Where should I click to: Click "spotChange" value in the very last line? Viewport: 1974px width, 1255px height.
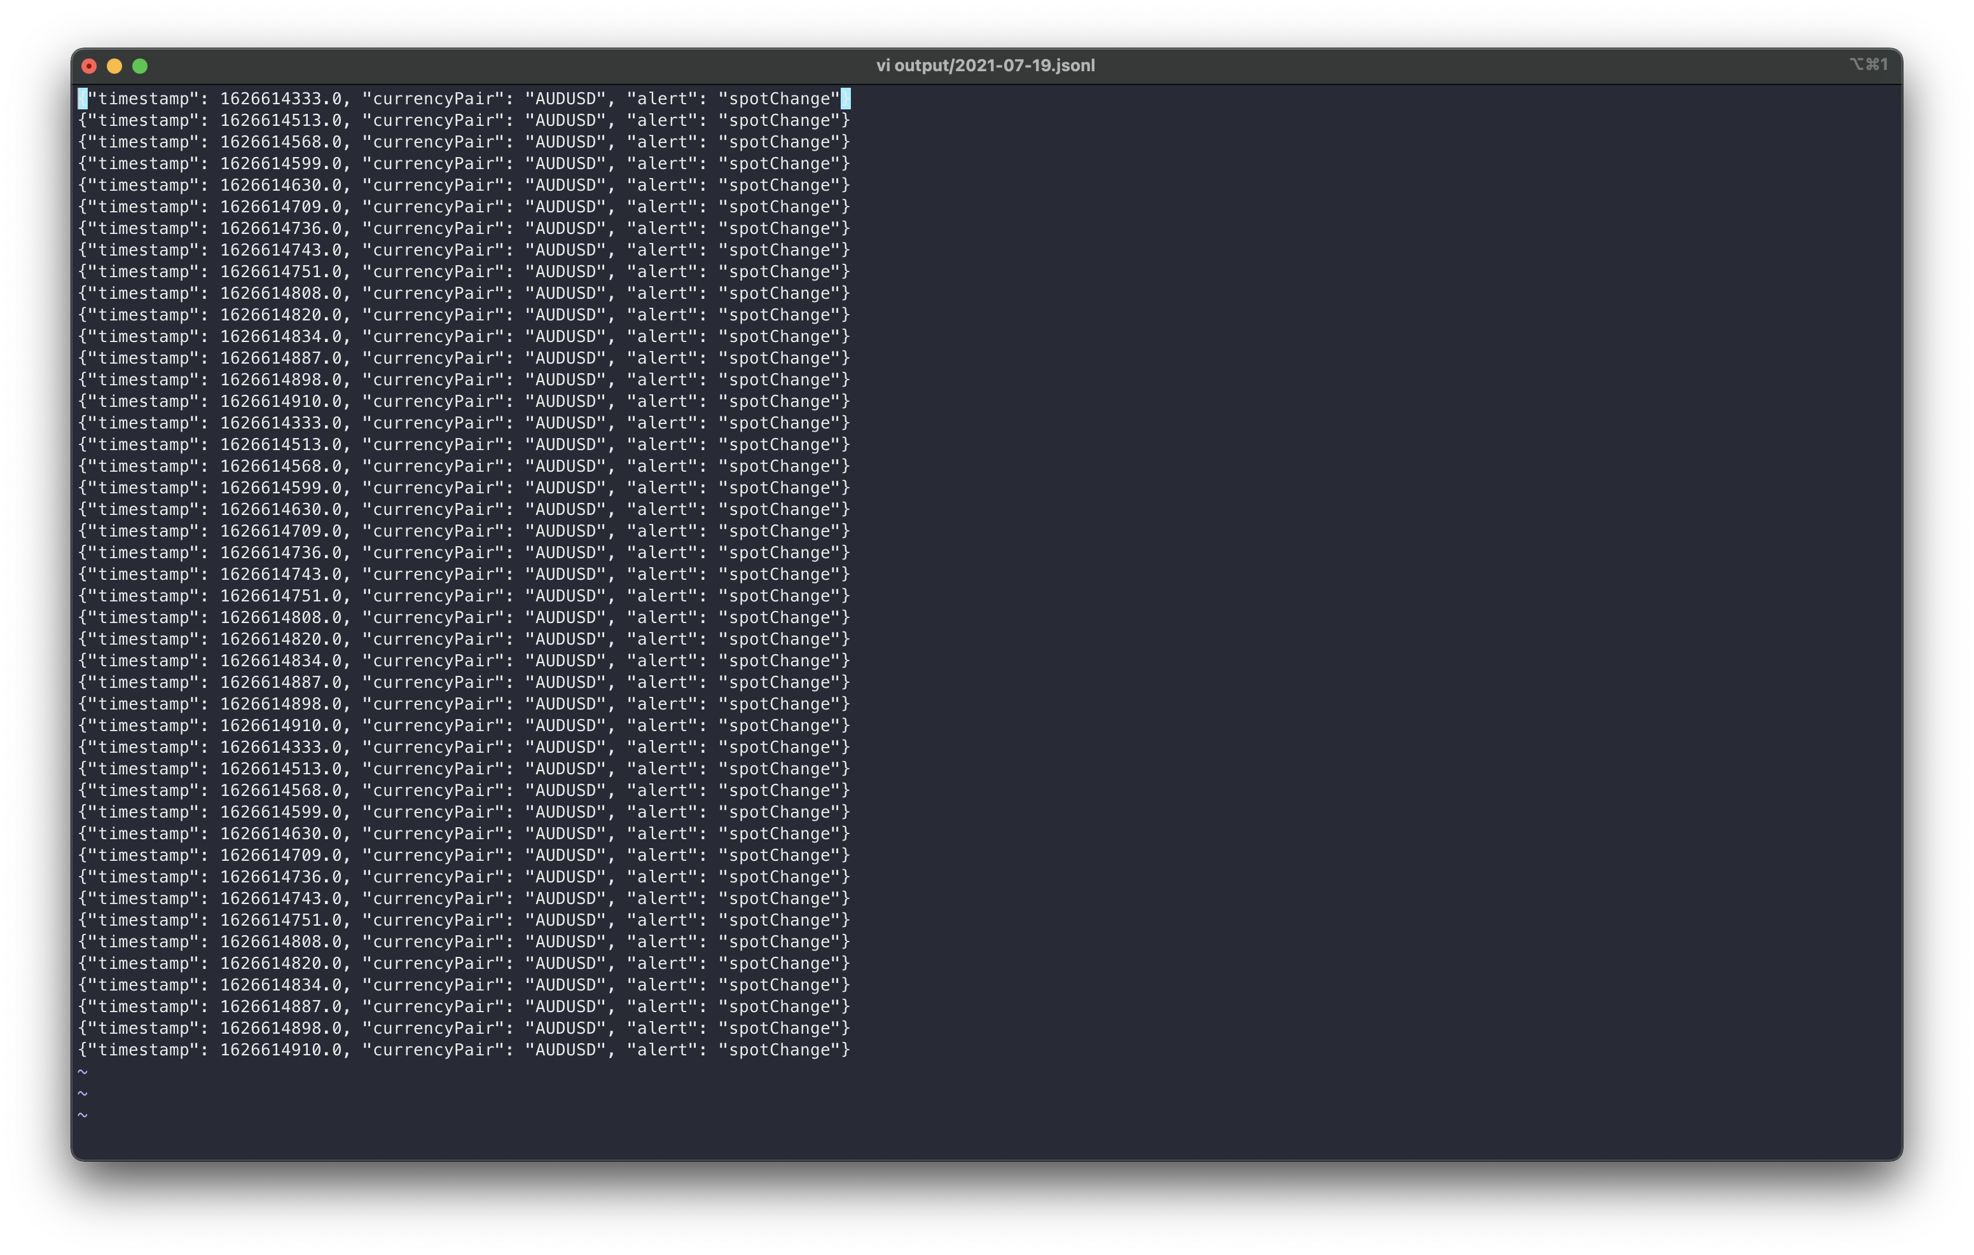(x=779, y=1050)
